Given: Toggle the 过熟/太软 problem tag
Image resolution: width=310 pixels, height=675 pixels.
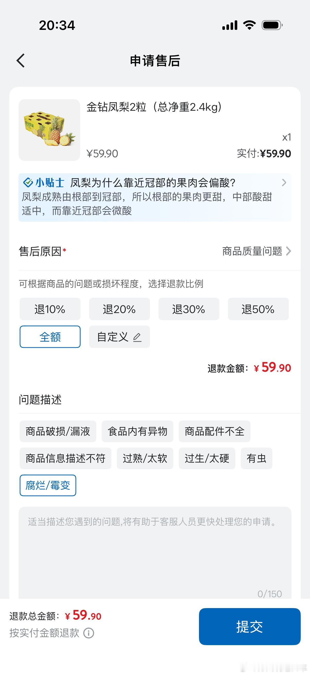Looking at the screenshot, I should pyautogui.click(x=145, y=458).
